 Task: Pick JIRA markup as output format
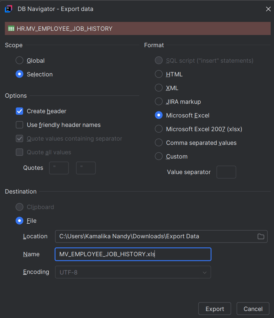pos(158,101)
